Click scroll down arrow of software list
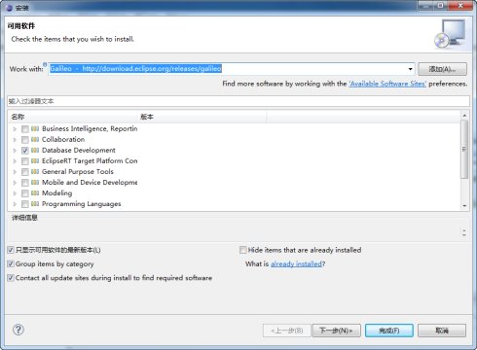The height and width of the screenshot is (350, 477). pyautogui.click(x=464, y=206)
